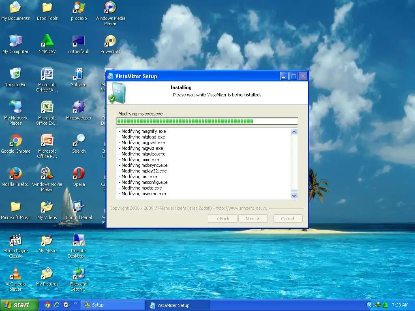Click the Back button in setup
This screenshot has width=415, height=311.
click(x=222, y=219)
